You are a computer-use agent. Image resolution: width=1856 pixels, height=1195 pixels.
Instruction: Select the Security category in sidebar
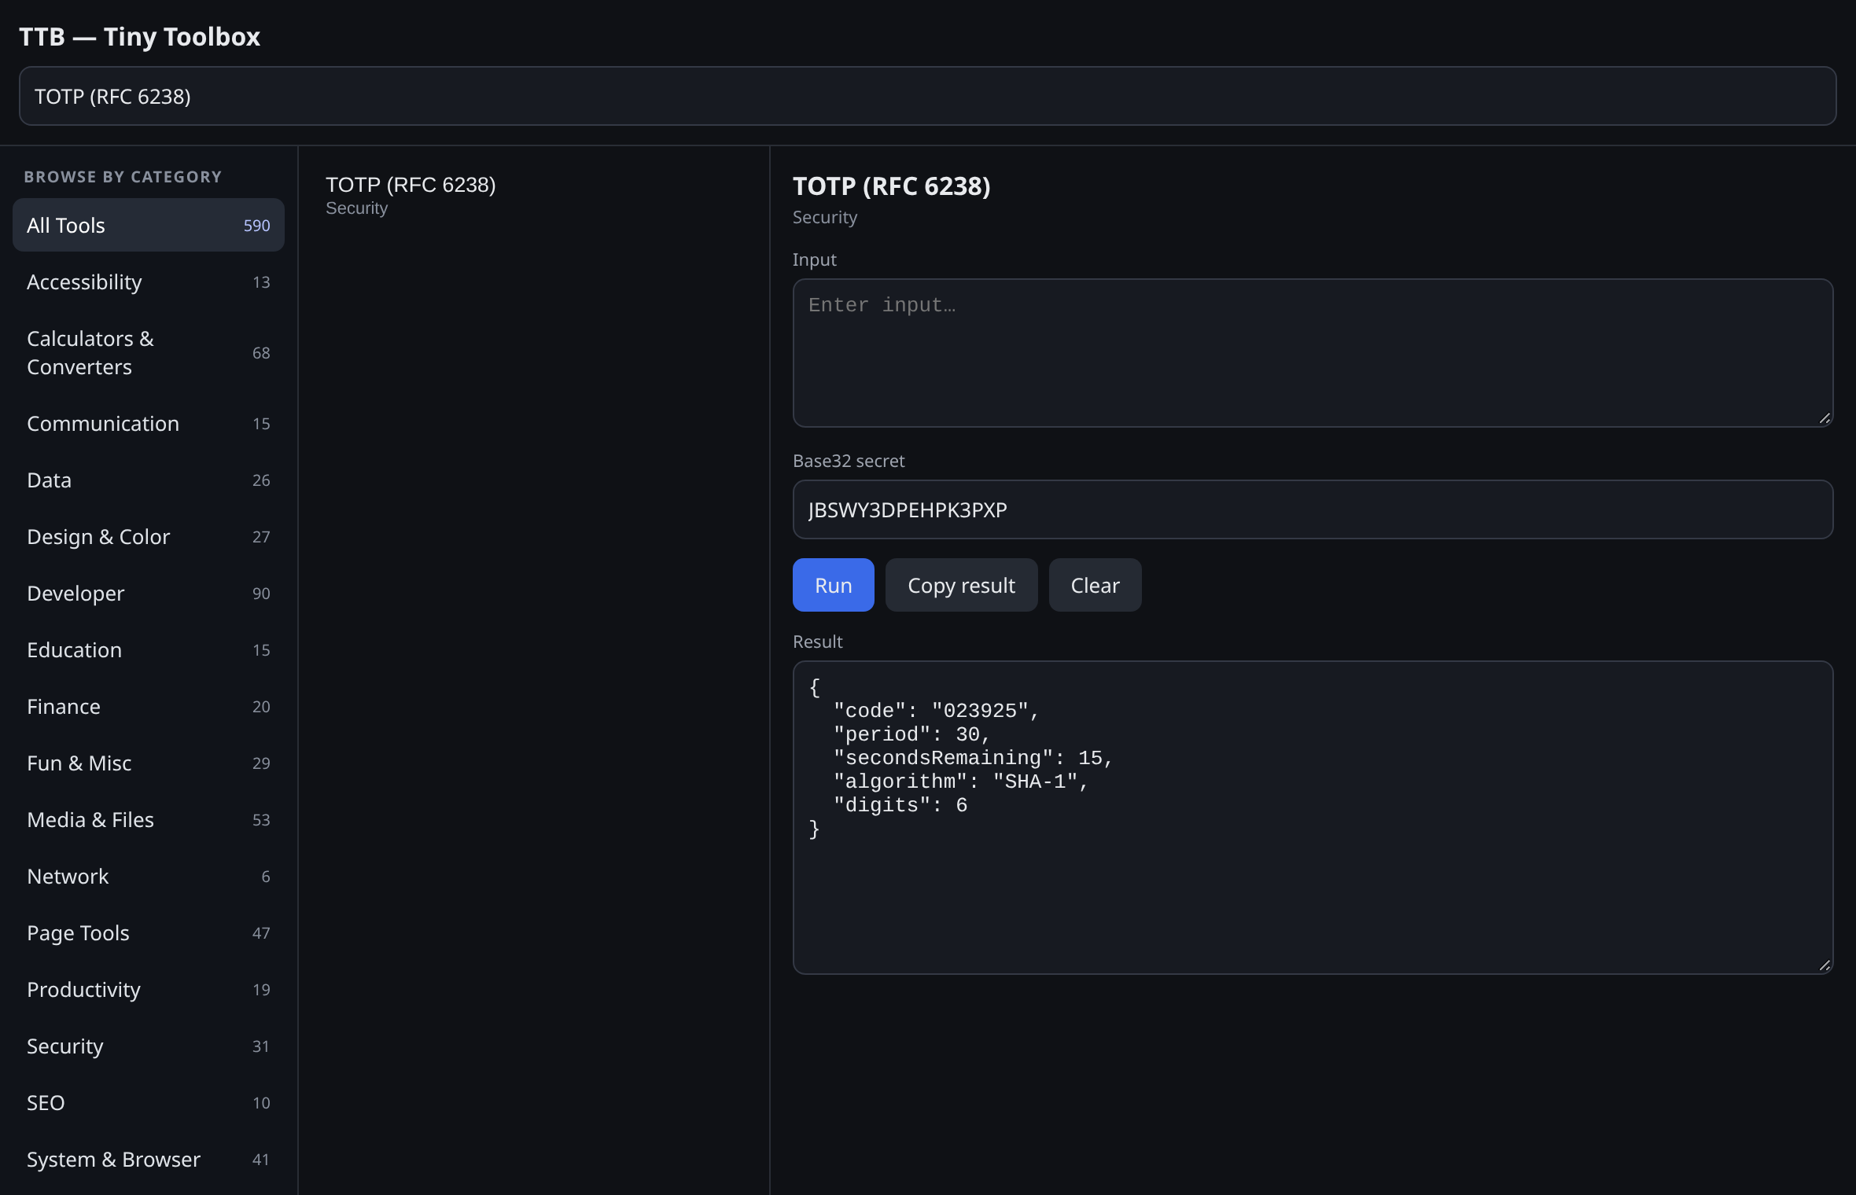[149, 1046]
